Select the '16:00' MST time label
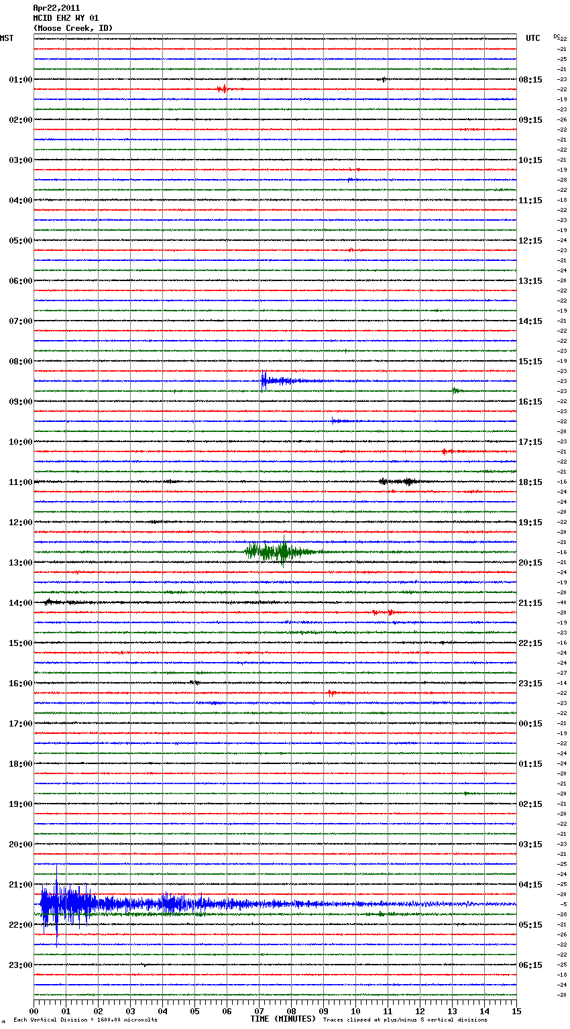570x1029 pixels. [x=21, y=684]
